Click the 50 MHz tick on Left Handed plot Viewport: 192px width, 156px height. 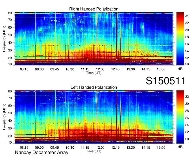10,113
